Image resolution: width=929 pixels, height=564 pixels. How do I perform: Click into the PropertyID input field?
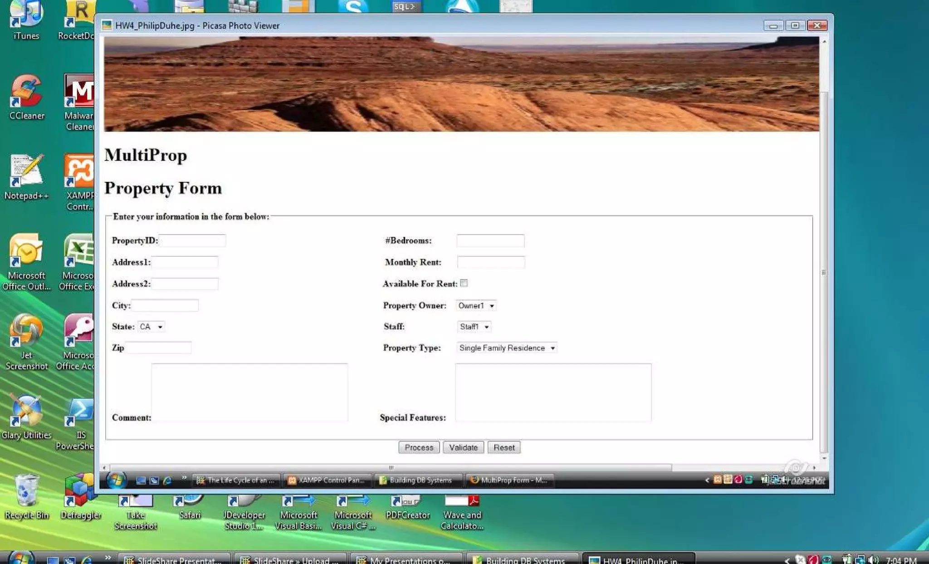192,240
